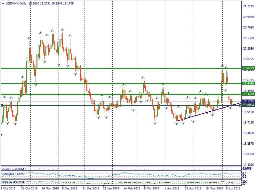Viewport: 256px width, 192px height.
Task: Click the 23 Oct 2018 date marker
Action: 29,189
